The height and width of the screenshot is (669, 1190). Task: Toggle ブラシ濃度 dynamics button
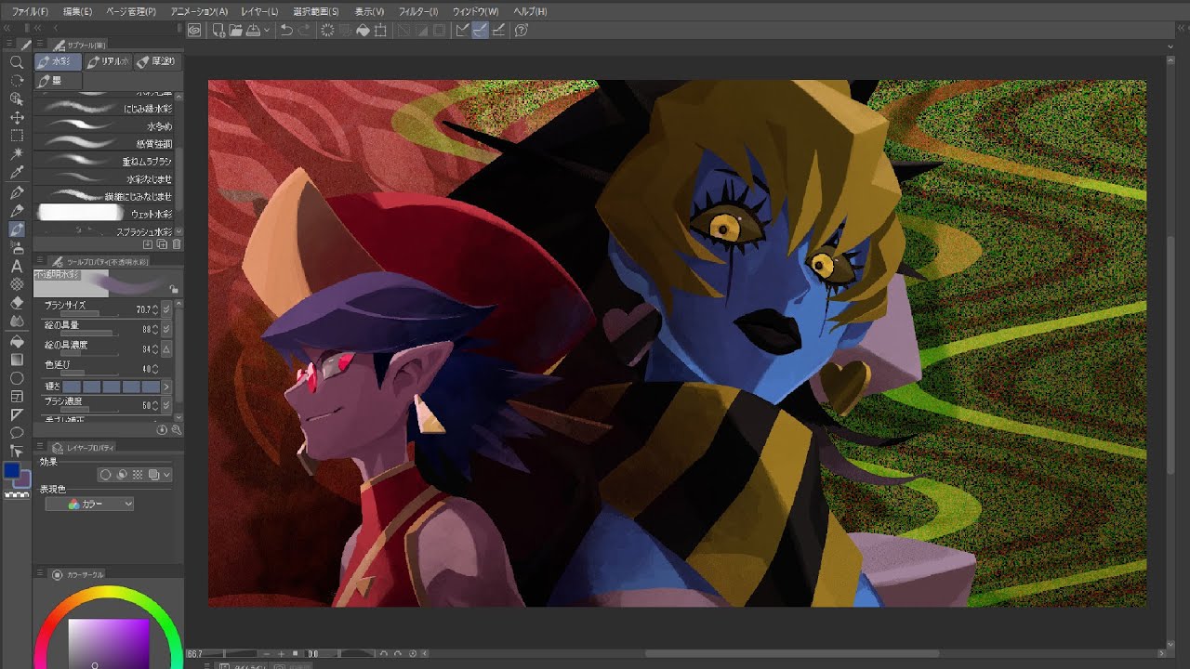tap(166, 405)
